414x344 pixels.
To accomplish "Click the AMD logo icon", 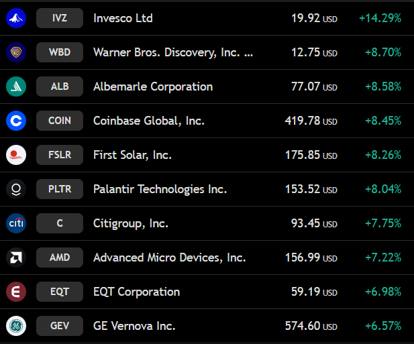I will [16, 257].
